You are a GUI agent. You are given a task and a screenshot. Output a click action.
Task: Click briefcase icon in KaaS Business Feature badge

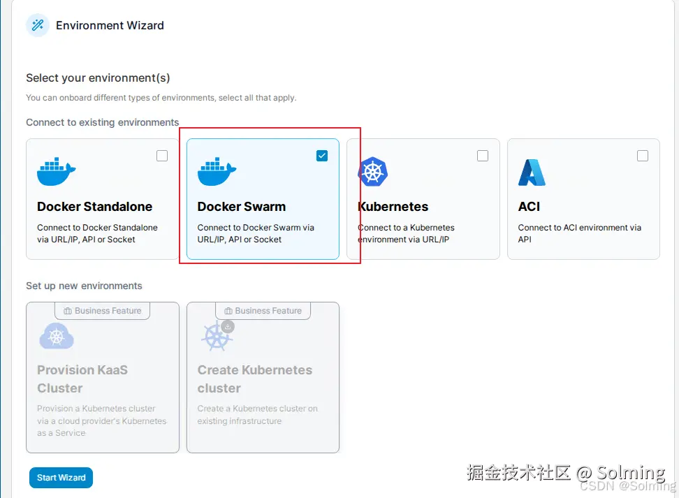(x=68, y=311)
